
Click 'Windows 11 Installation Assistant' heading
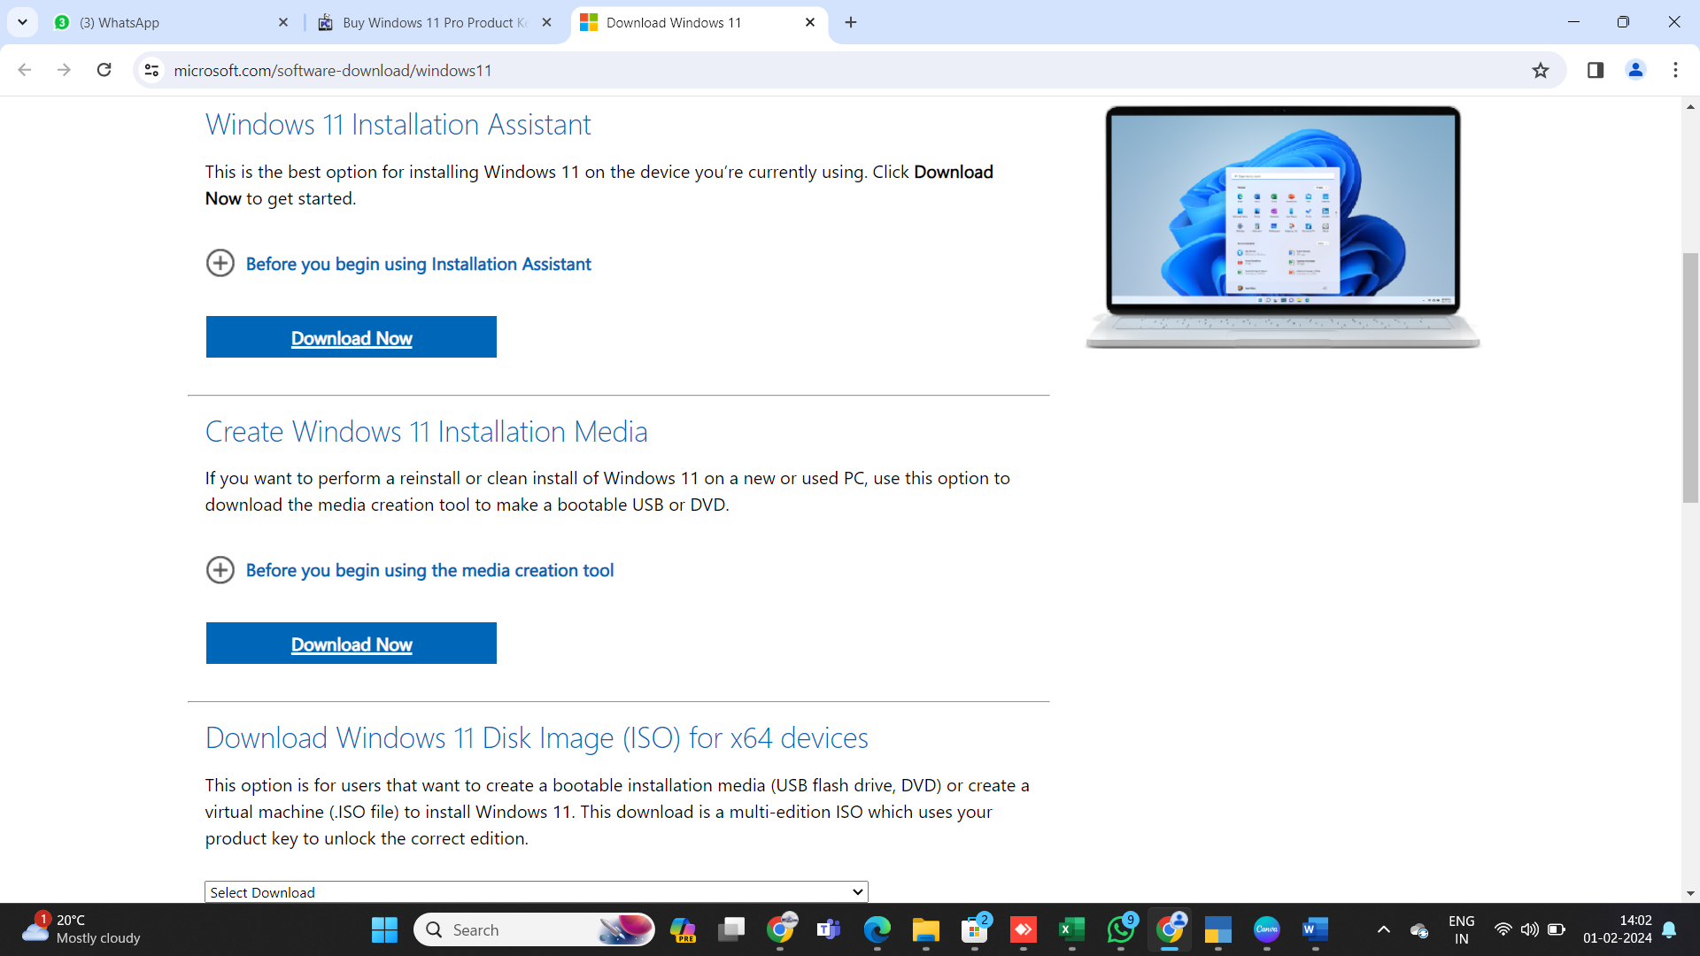pos(398,125)
